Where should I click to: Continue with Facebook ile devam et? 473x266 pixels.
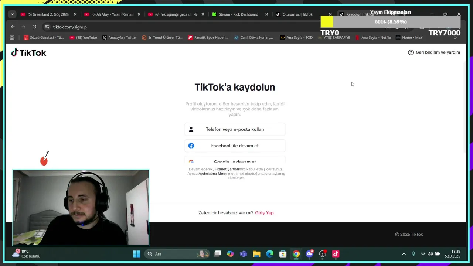(235, 146)
